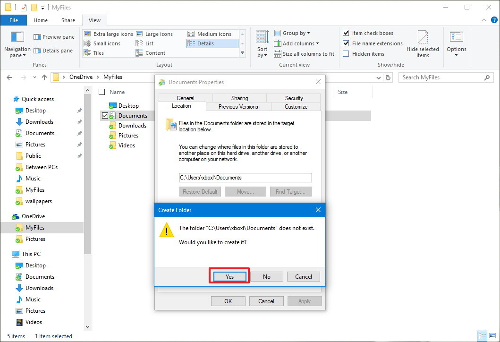The width and height of the screenshot is (500, 342).
Task: Click inside the Search MyFiles box
Action: click(x=439, y=77)
